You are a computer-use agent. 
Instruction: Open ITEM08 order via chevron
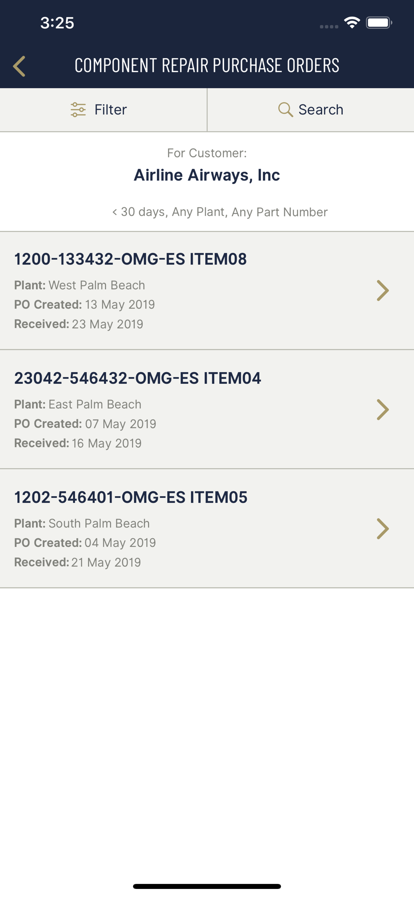(383, 290)
